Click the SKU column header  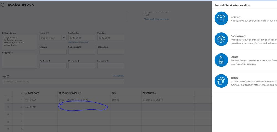pyautogui.click(x=114, y=93)
